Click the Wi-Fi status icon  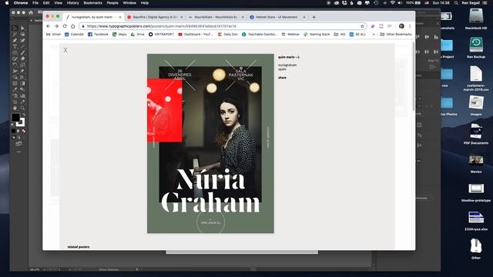[392, 3]
